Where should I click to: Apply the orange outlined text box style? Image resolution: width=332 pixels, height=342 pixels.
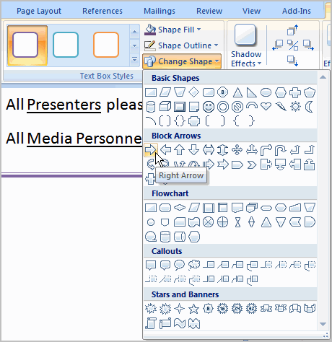(106, 45)
